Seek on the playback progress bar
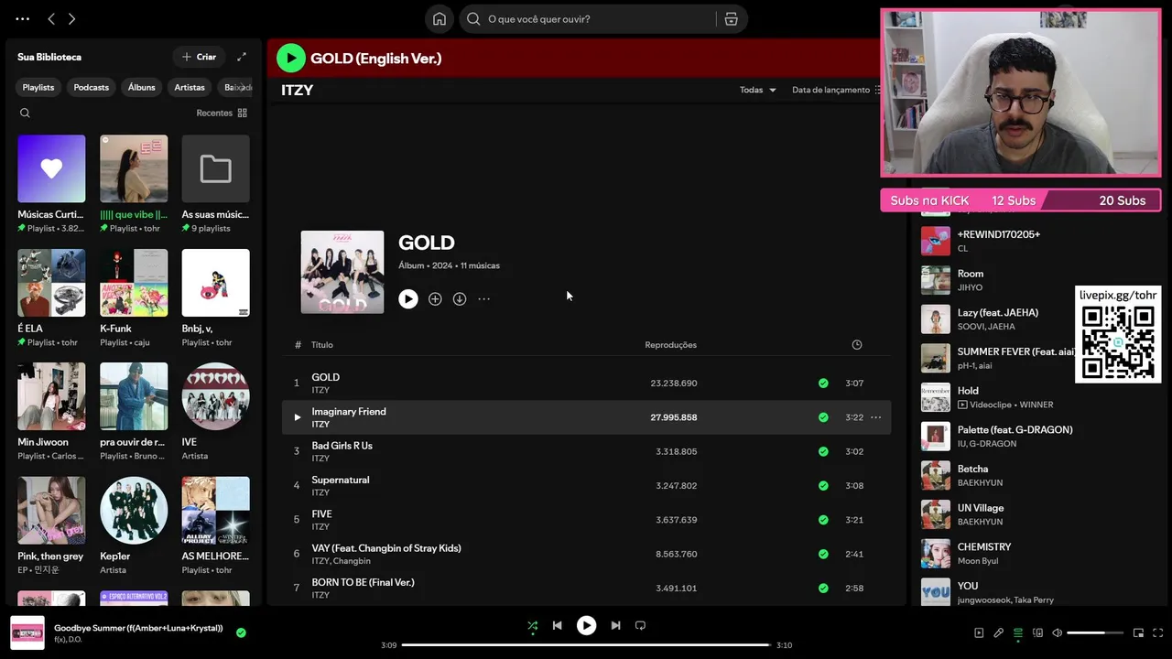This screenshot has width=1172, height=659. (x=586, y=645)
